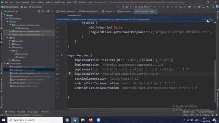The image size is (219, 123).
Task: Toggle the 1: Project side tool window
Action: pyautogui.click(x=1, y=38)
